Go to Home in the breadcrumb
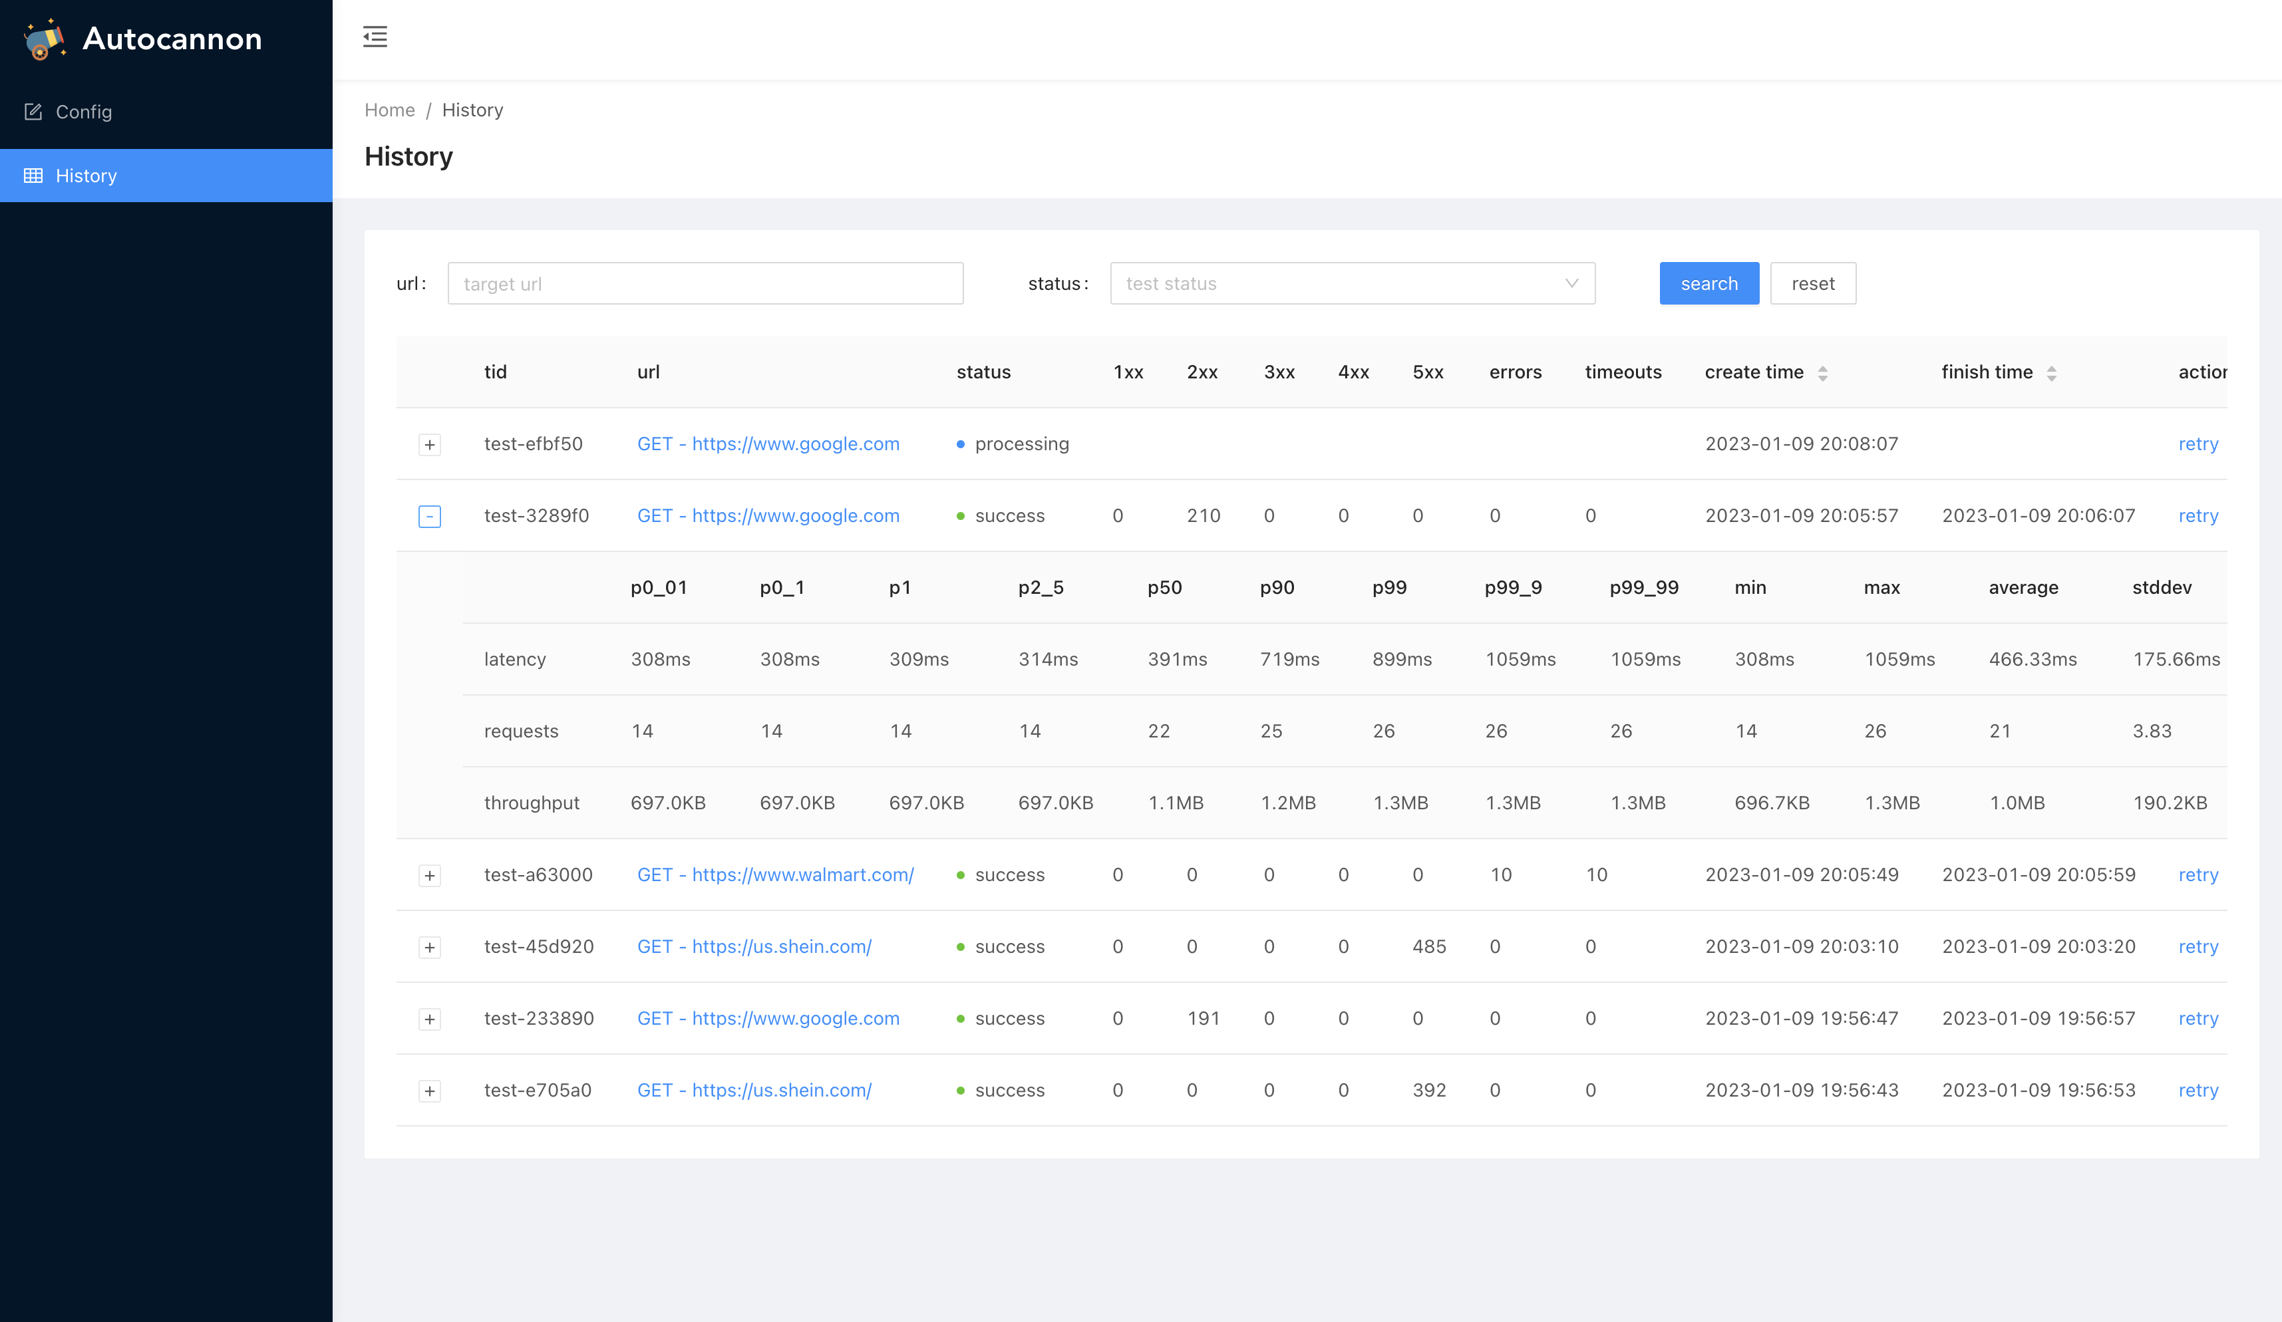Screen dimensions: 2282x1322 tap(389, 110)
